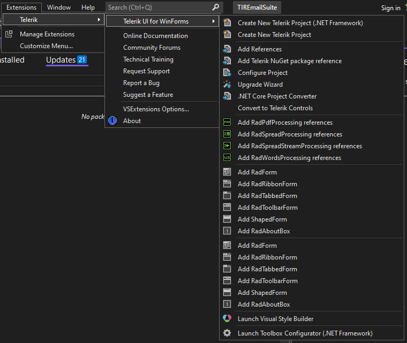The width and height of the screenshot is (407, 343).
Task: Open Upgrade Wizard via its wand icon
Action: pos(227,85)
